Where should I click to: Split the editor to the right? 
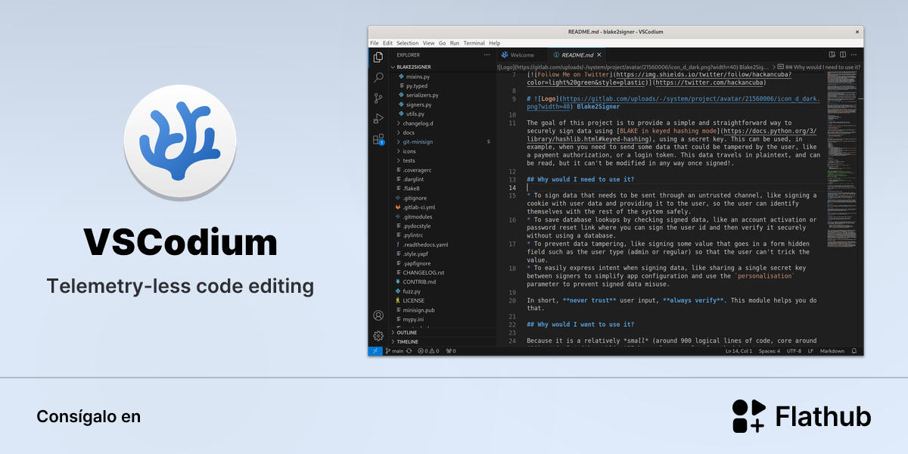tap(842, 54)
